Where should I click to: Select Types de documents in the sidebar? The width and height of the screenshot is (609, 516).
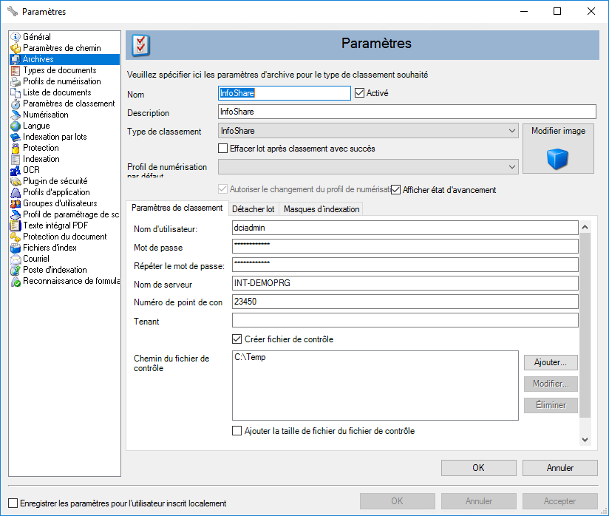(59, 70)
